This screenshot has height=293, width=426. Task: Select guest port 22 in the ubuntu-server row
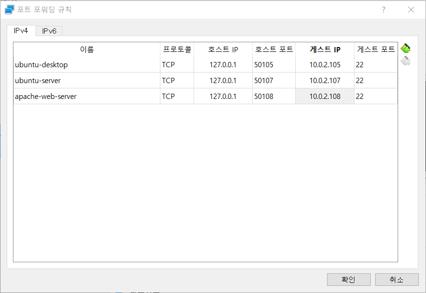point(376,80)
